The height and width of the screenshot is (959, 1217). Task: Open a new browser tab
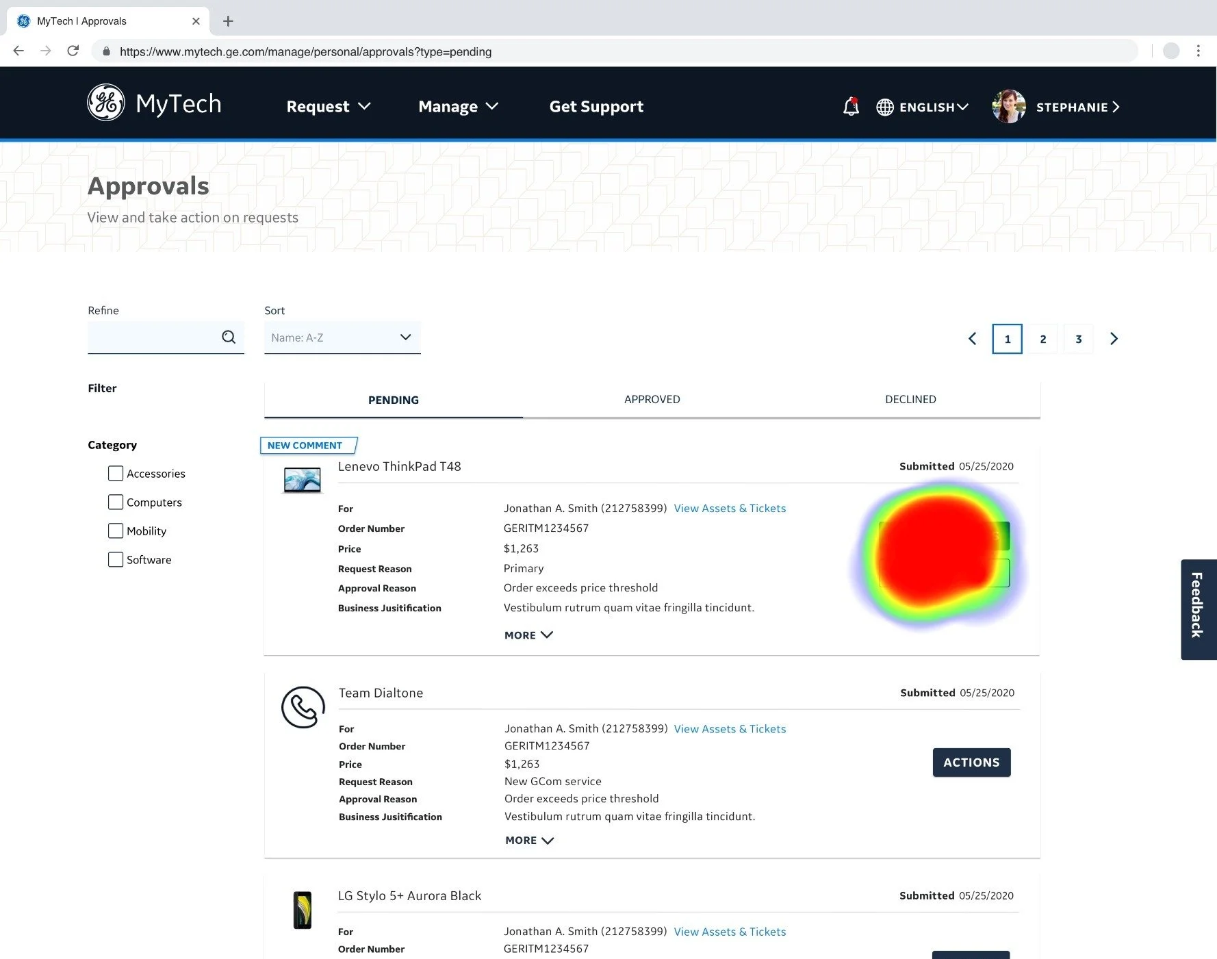pyautogui.click(x=229, y=21)
